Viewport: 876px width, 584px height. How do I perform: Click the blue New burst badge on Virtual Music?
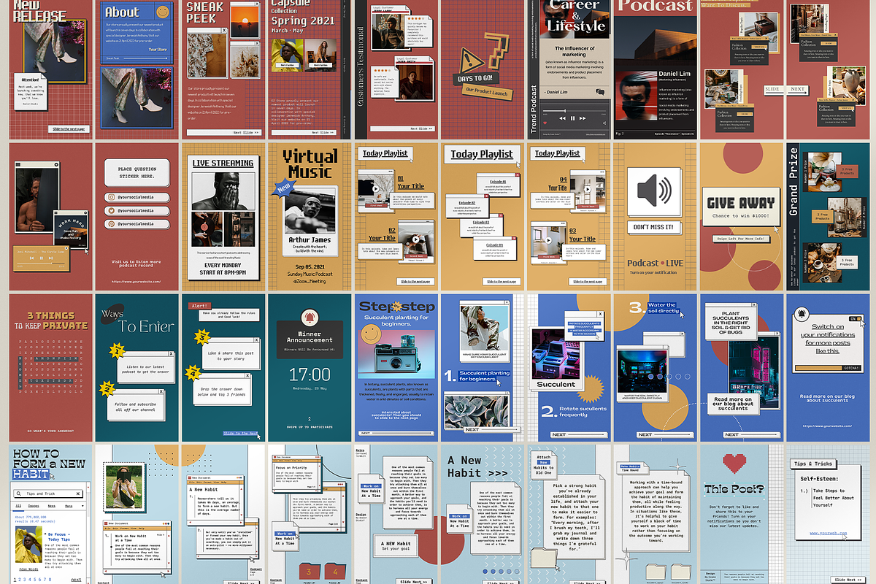coord(283,189)
